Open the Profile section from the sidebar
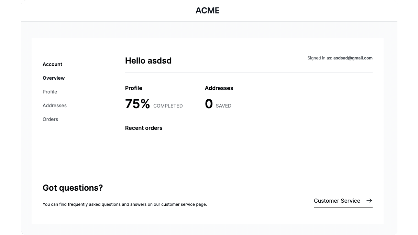 [x=50, y=92]
